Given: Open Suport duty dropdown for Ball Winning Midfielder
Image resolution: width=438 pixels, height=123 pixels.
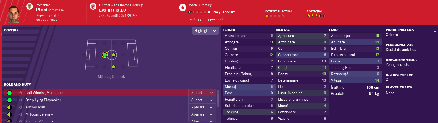Looking at the screenshot, I should tap(202, 93).
